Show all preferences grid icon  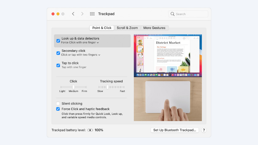[x=92, y=14]
